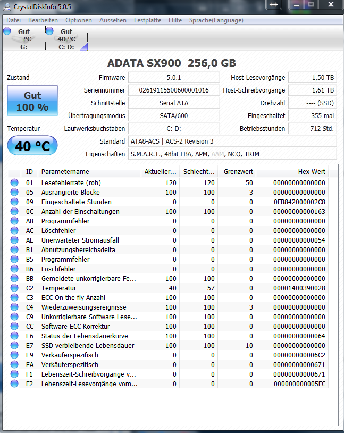The height and width of the screenshot is (433, 344).
Task: Click status icon of Wiederzuweisungsereignisse row
Action: (14, 307)
